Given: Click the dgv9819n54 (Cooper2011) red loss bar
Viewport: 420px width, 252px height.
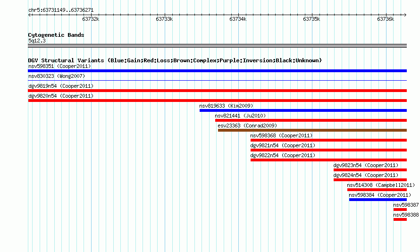Looking at the screenshot, I should [x=217, y=91].
